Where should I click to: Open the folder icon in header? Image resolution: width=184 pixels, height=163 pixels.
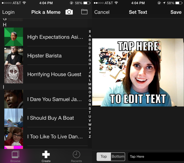(84, 12)
